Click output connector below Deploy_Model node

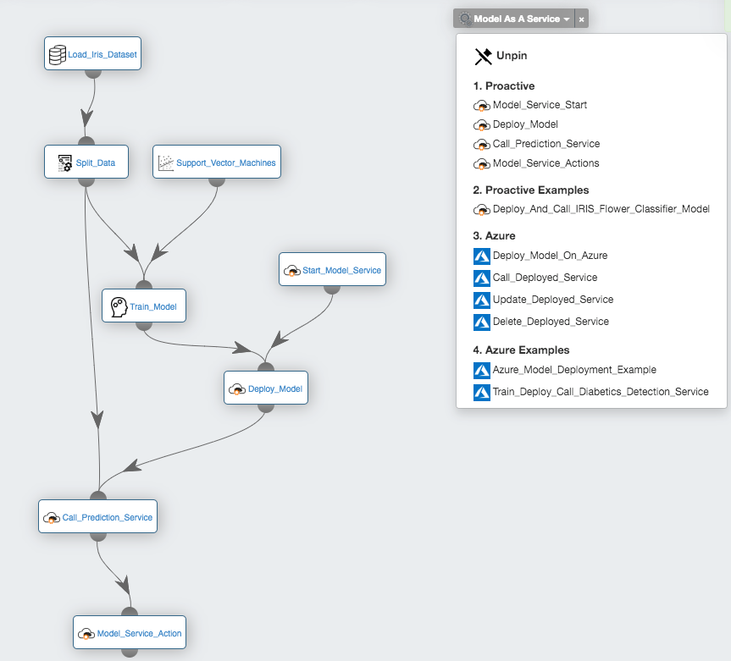[266, 408]
